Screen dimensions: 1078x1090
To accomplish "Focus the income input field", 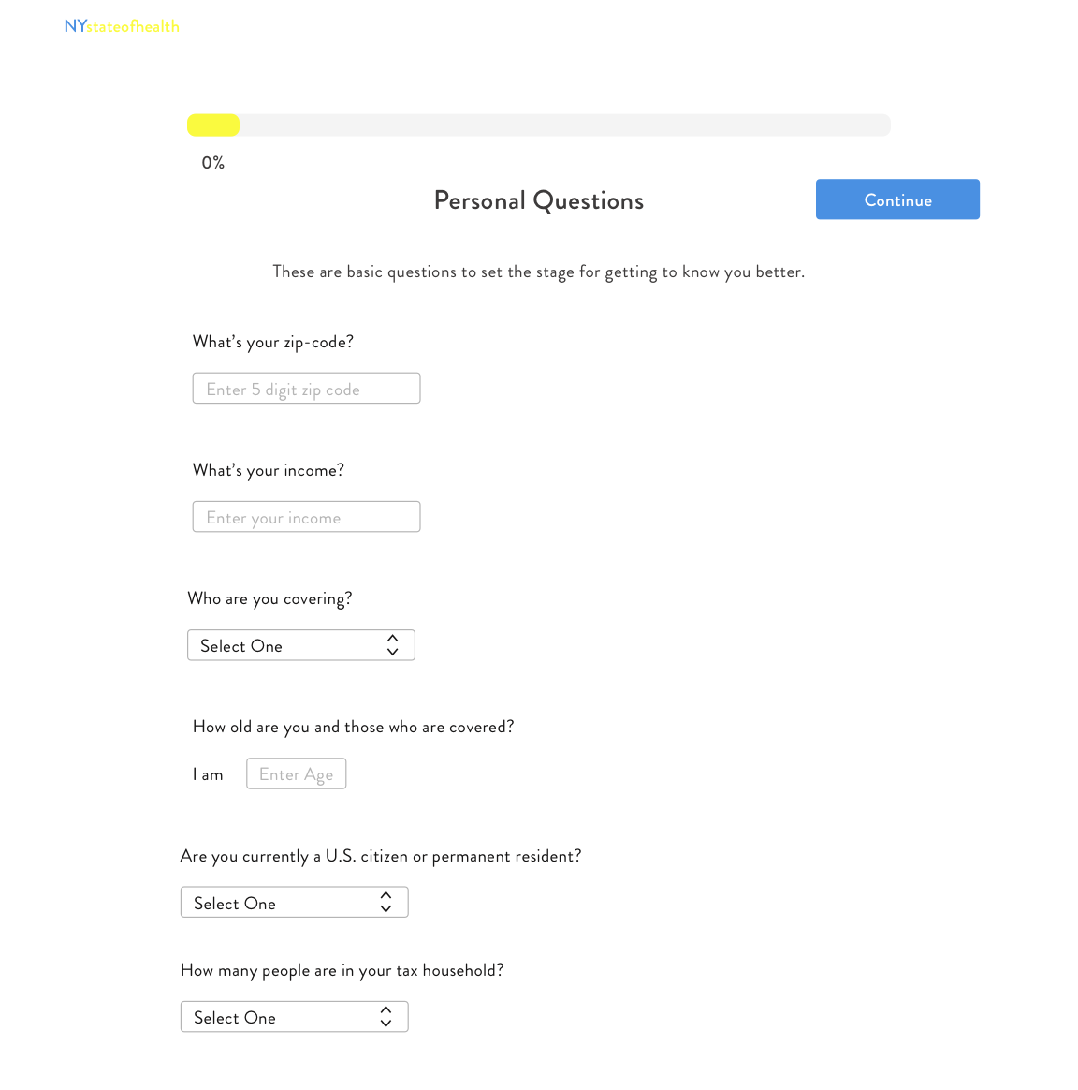I will pyautogui.click(x=306, y=517).
